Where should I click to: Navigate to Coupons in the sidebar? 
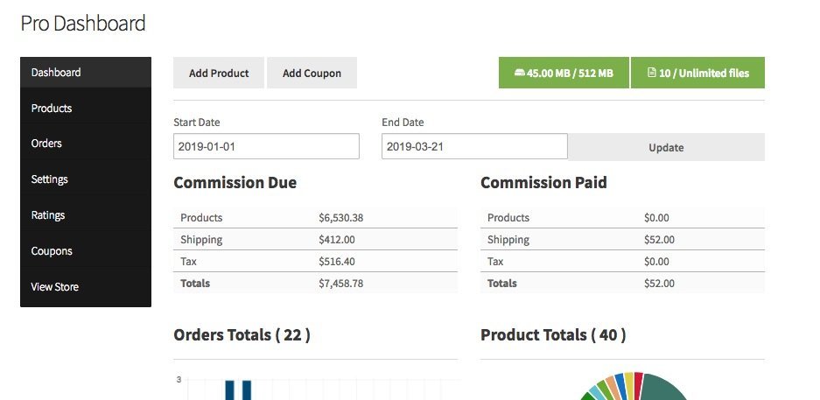pos(86,251)
